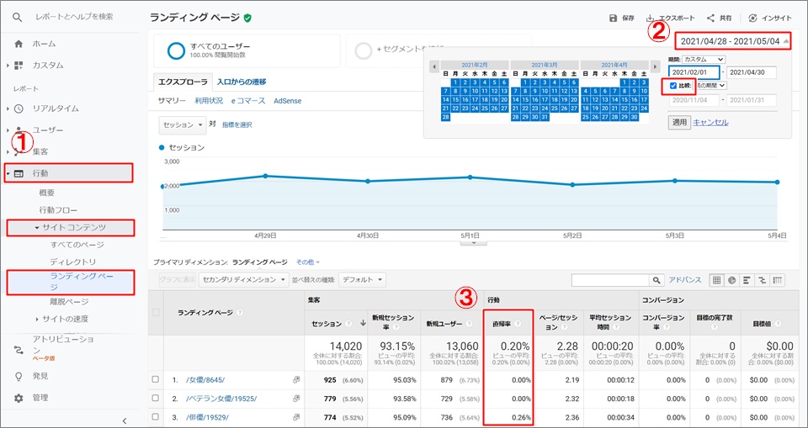Check the /俳優/19529/ row checkbox
The image size is (808, 428).
tap(156, 417)
